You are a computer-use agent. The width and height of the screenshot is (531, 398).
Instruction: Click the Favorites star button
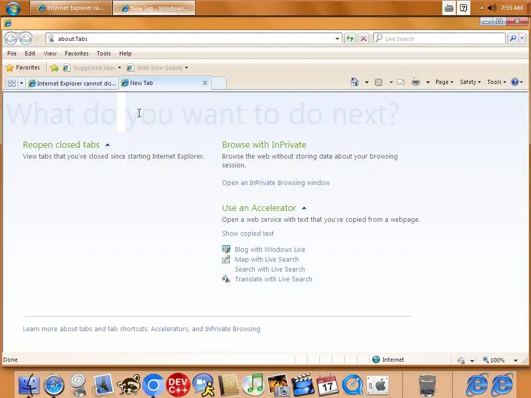point(23,68)
